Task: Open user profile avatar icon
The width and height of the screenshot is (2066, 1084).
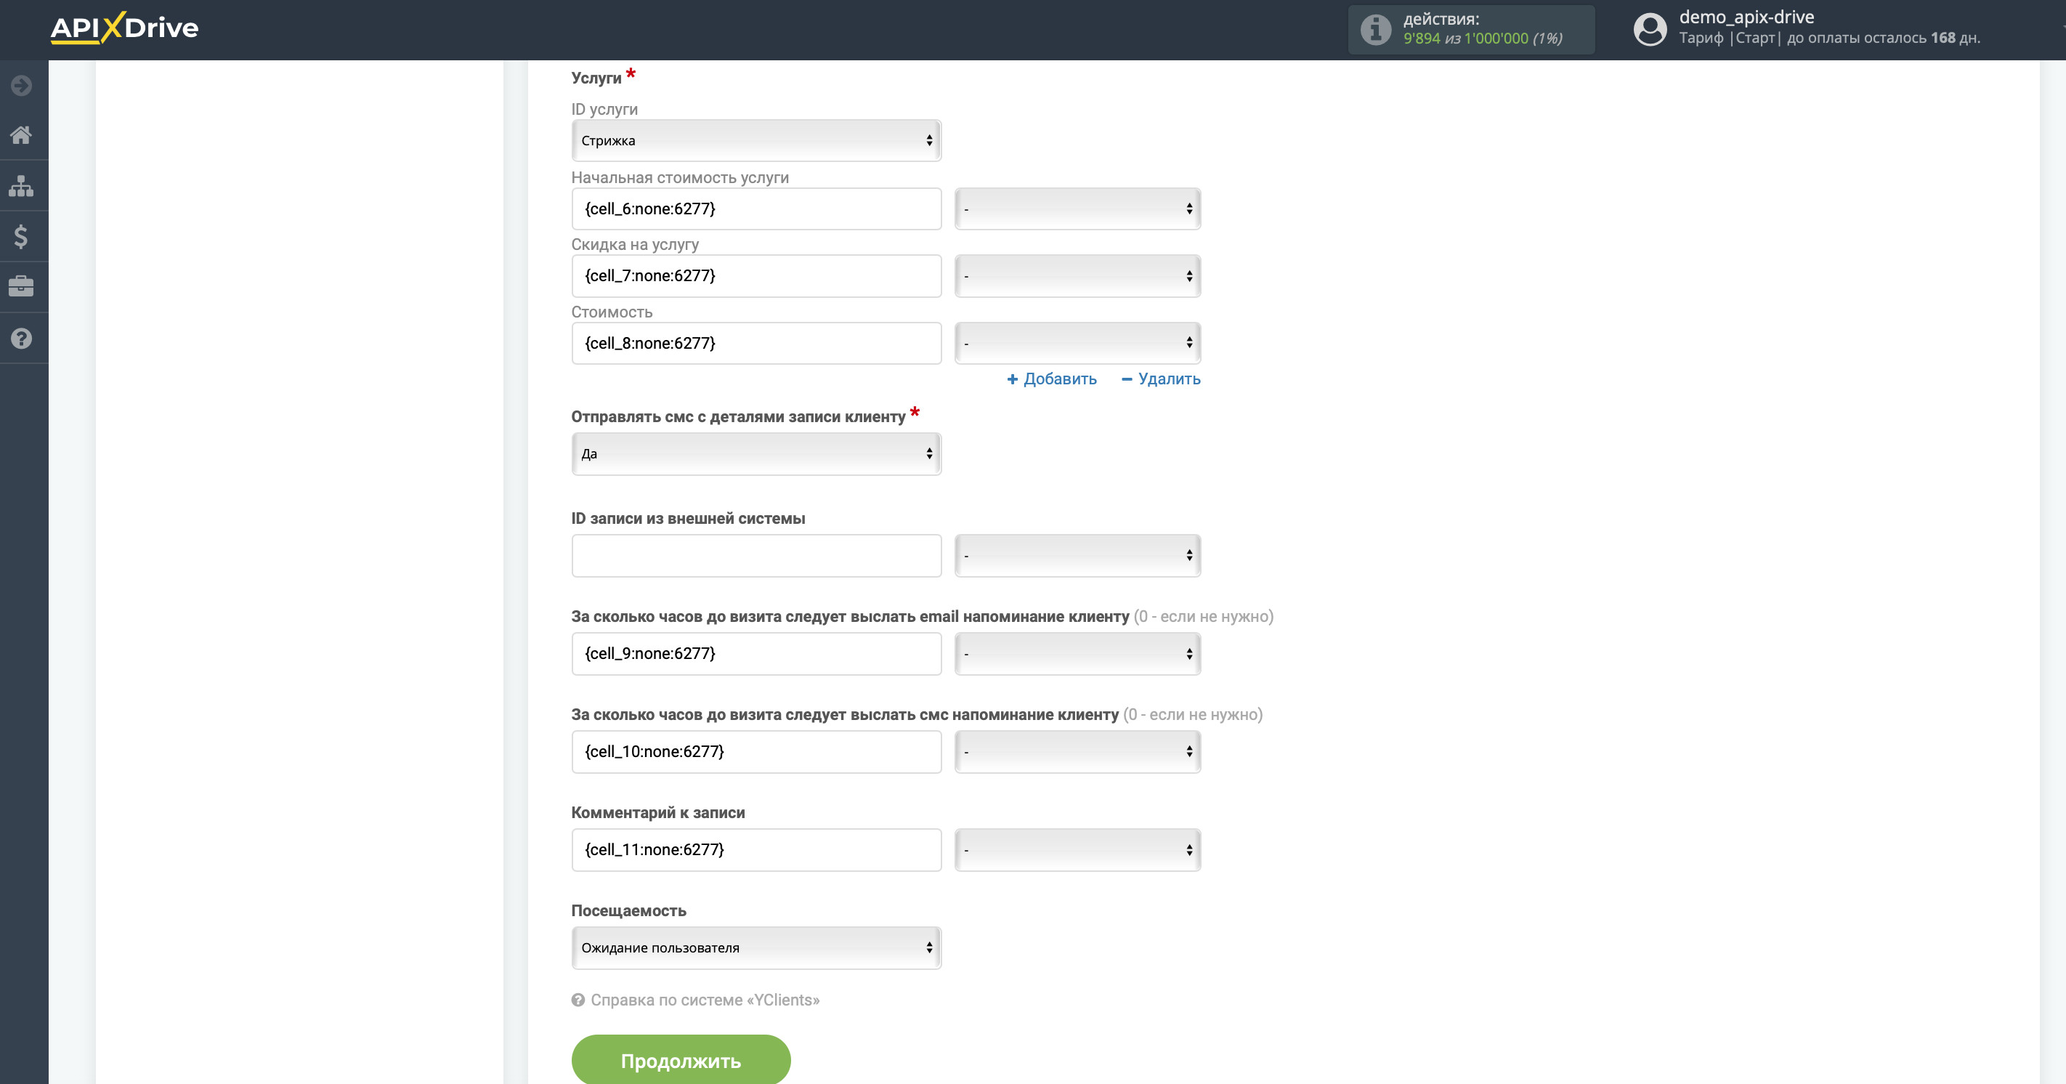Action: [x=1649, y=30]
